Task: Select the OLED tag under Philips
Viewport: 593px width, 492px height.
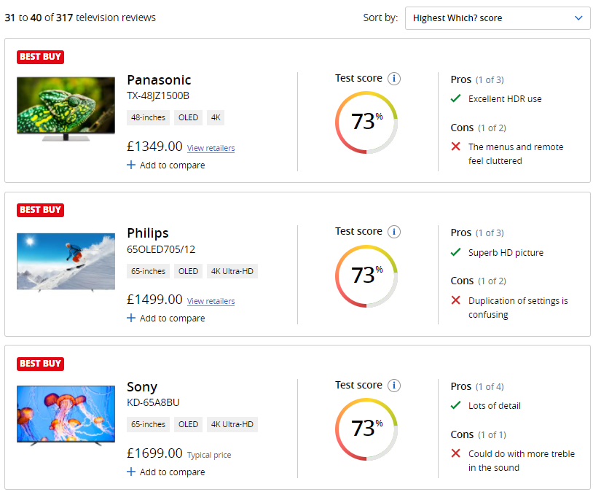Action: click(188, 271)
